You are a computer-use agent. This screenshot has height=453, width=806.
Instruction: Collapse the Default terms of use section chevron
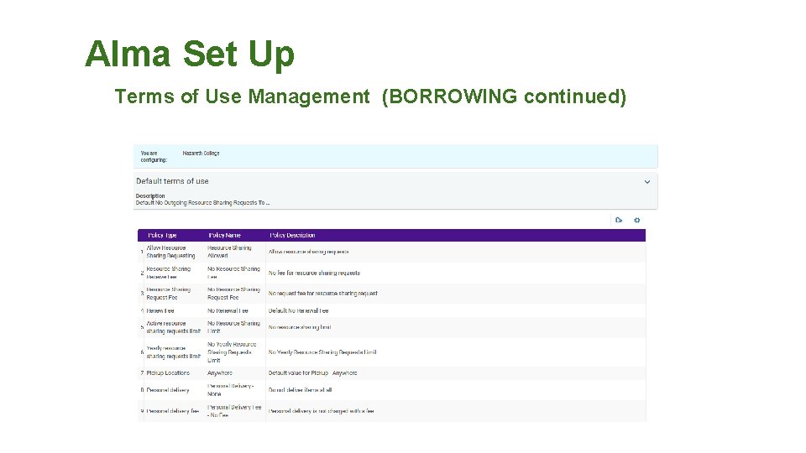click(x=647, y=182)
